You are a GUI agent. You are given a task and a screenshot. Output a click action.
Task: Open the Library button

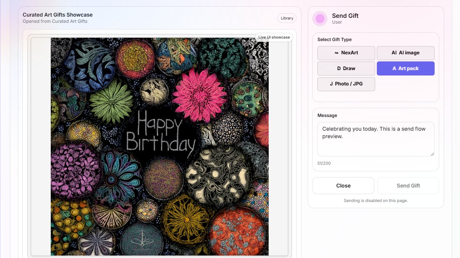(x=287, y=18)
